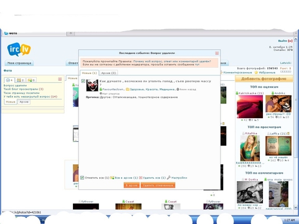Switch to the 'Архив (0)' dialog tab
299x224 pixels.
[108, 73]
